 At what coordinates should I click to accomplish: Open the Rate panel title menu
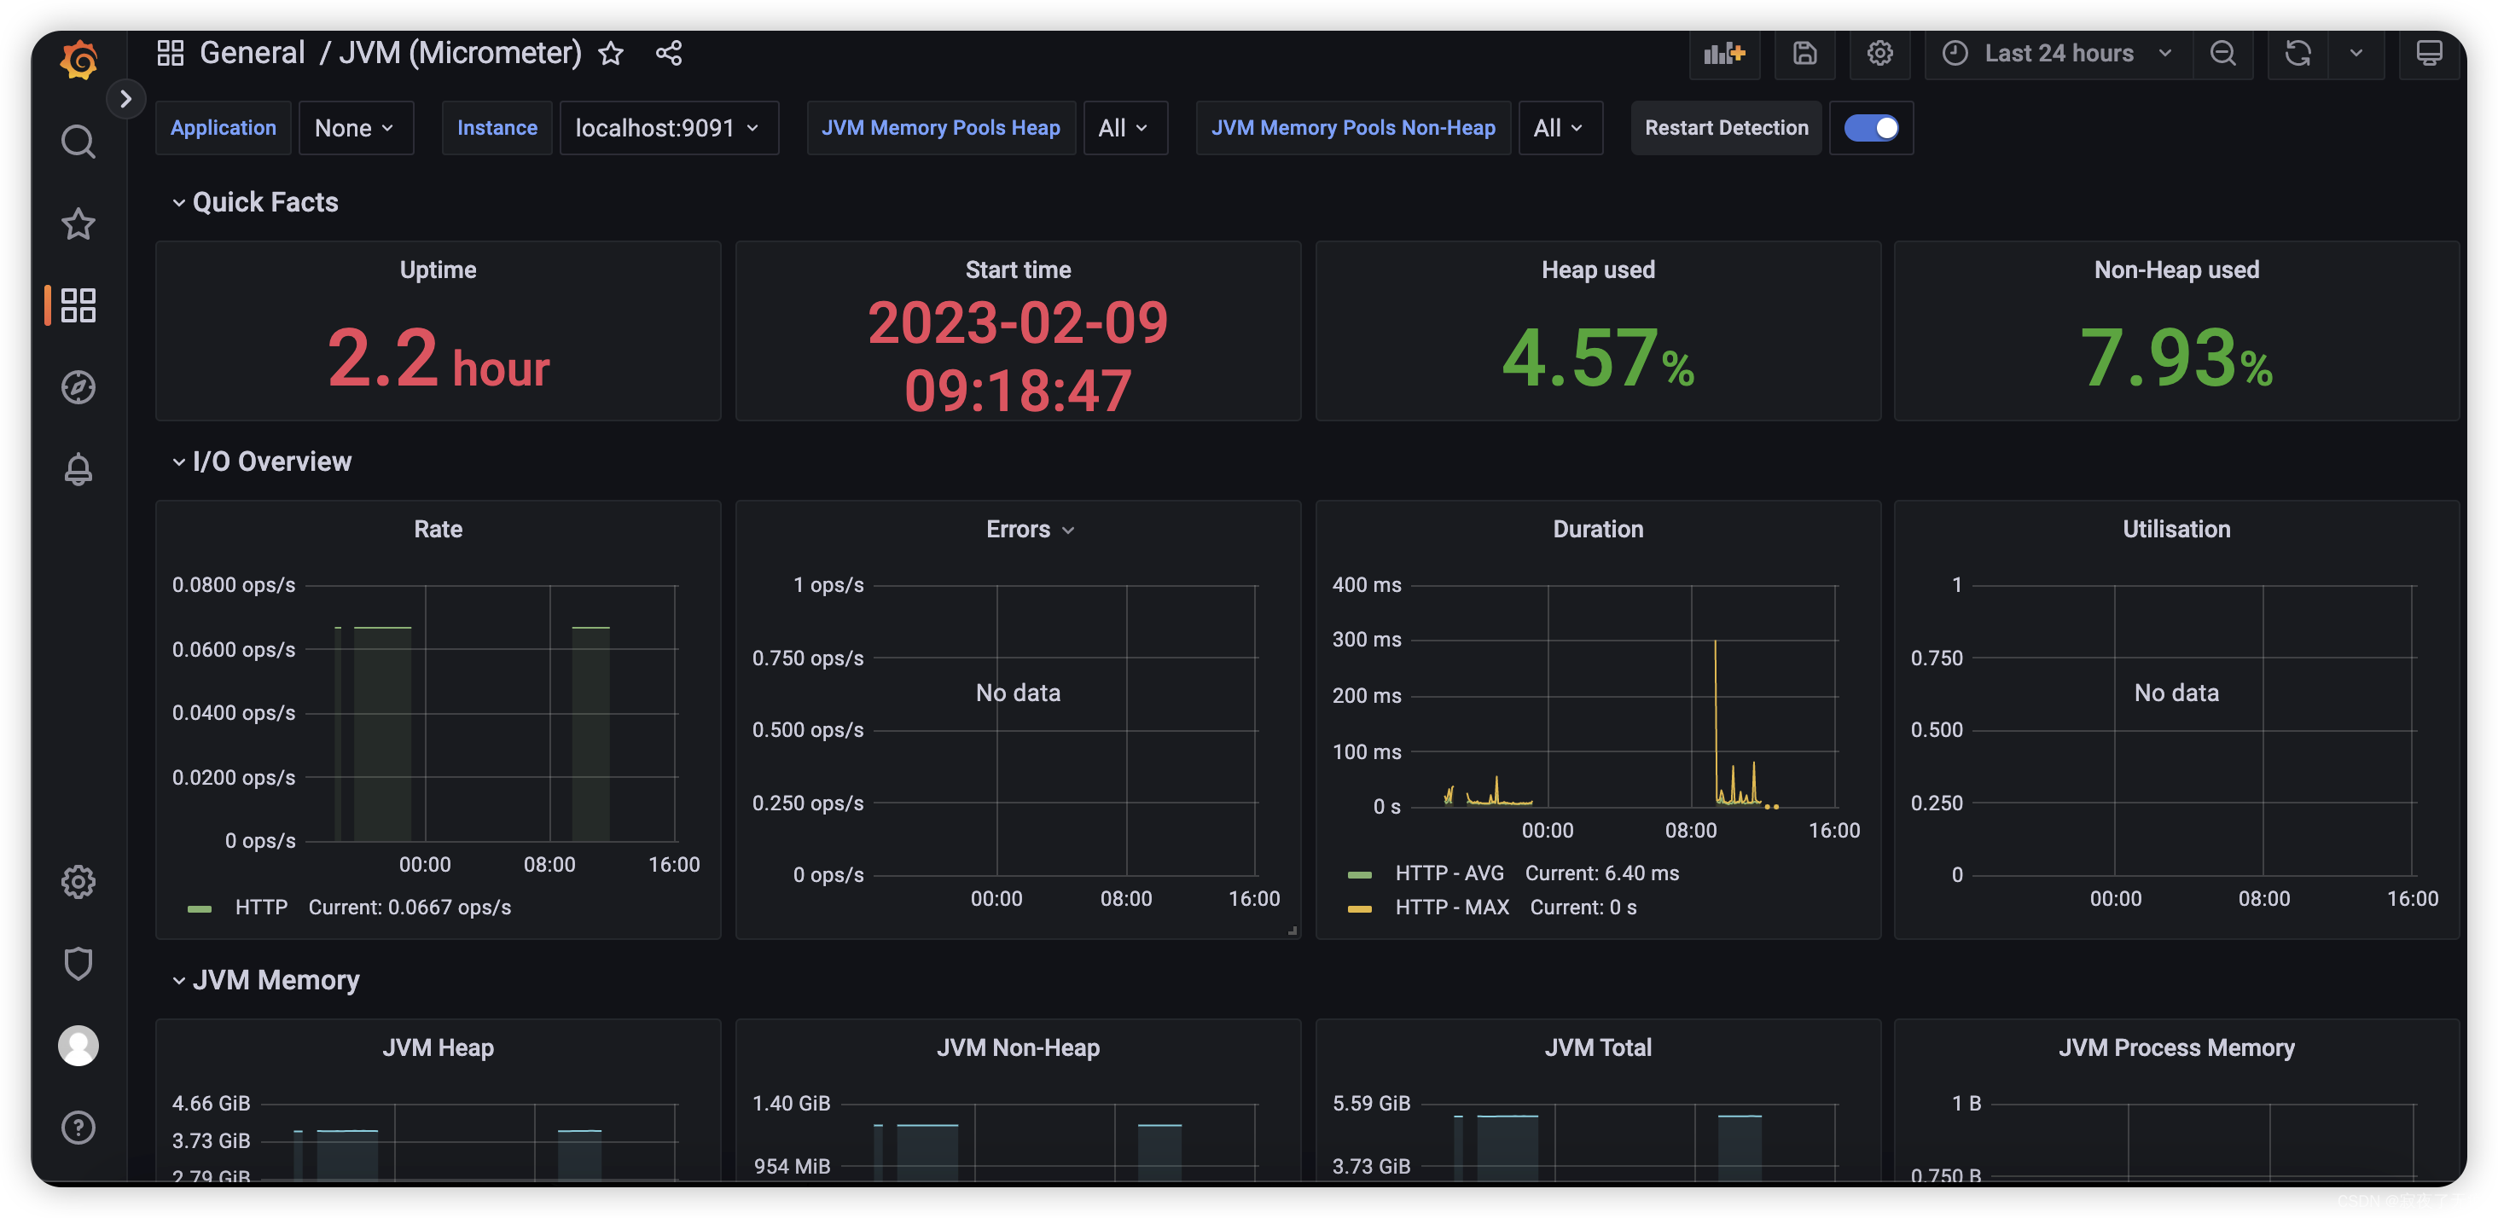[x=439, y=530]
